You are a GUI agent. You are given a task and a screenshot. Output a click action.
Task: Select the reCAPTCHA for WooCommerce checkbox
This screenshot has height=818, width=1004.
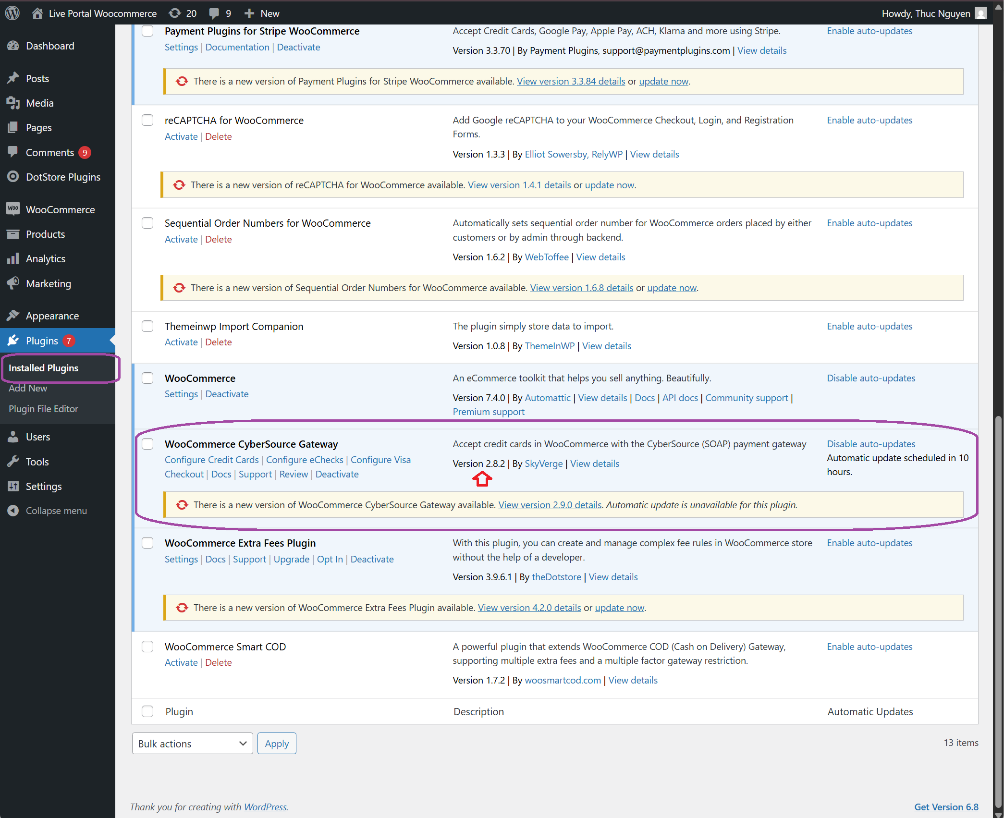point(147,120)
